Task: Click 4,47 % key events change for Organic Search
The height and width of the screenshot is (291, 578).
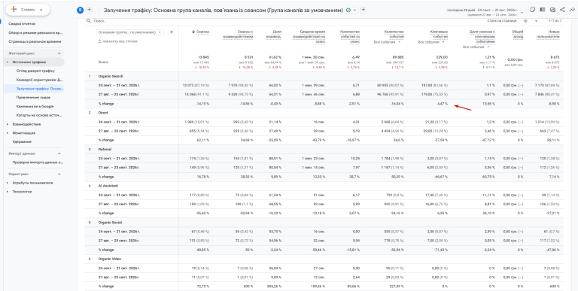Action: pos(442,104)
